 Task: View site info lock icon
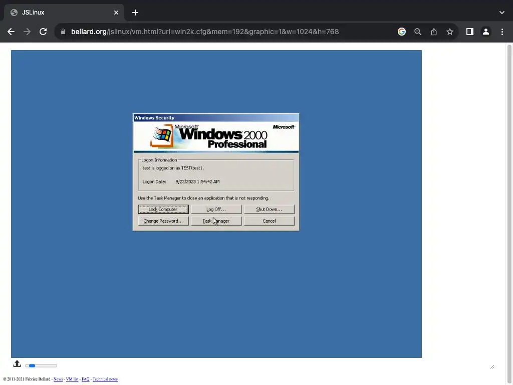(x=63, y=32)
